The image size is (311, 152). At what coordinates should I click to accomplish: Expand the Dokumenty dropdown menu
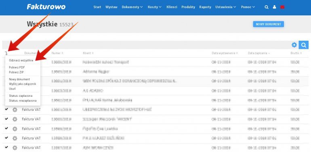coord(132,7)
